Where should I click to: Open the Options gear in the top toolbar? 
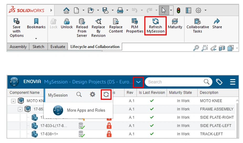coord(198,10)
